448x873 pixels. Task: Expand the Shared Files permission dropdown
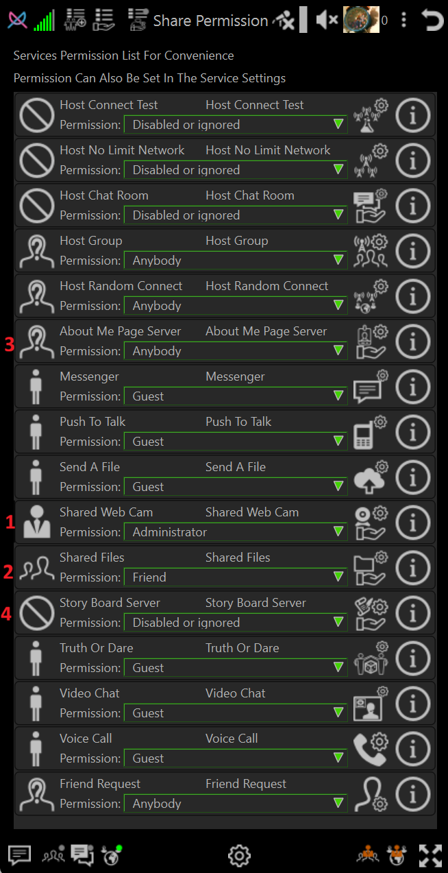click(236, 577)
